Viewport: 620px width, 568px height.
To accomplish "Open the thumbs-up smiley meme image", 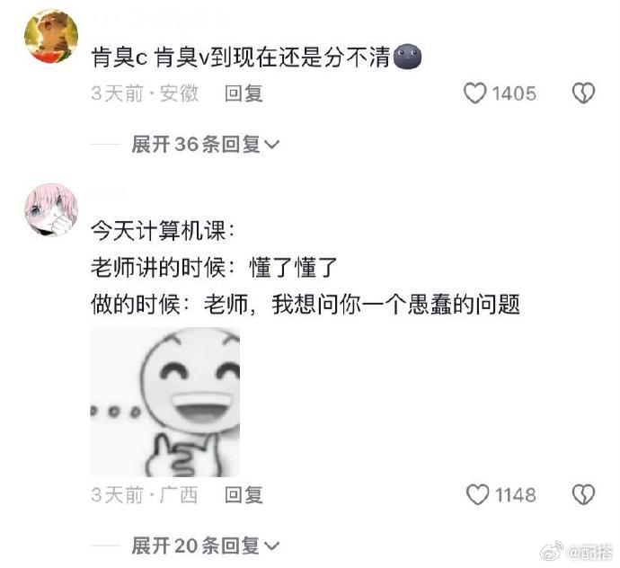I will (x=165, y=402).
